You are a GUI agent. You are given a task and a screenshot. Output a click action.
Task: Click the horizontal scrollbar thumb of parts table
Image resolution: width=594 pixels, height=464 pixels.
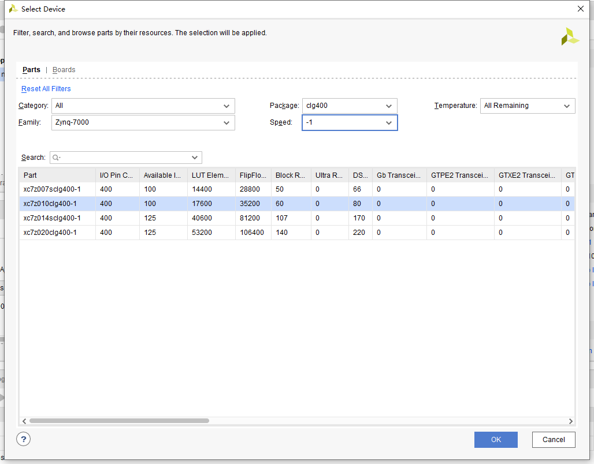point(120,421)
